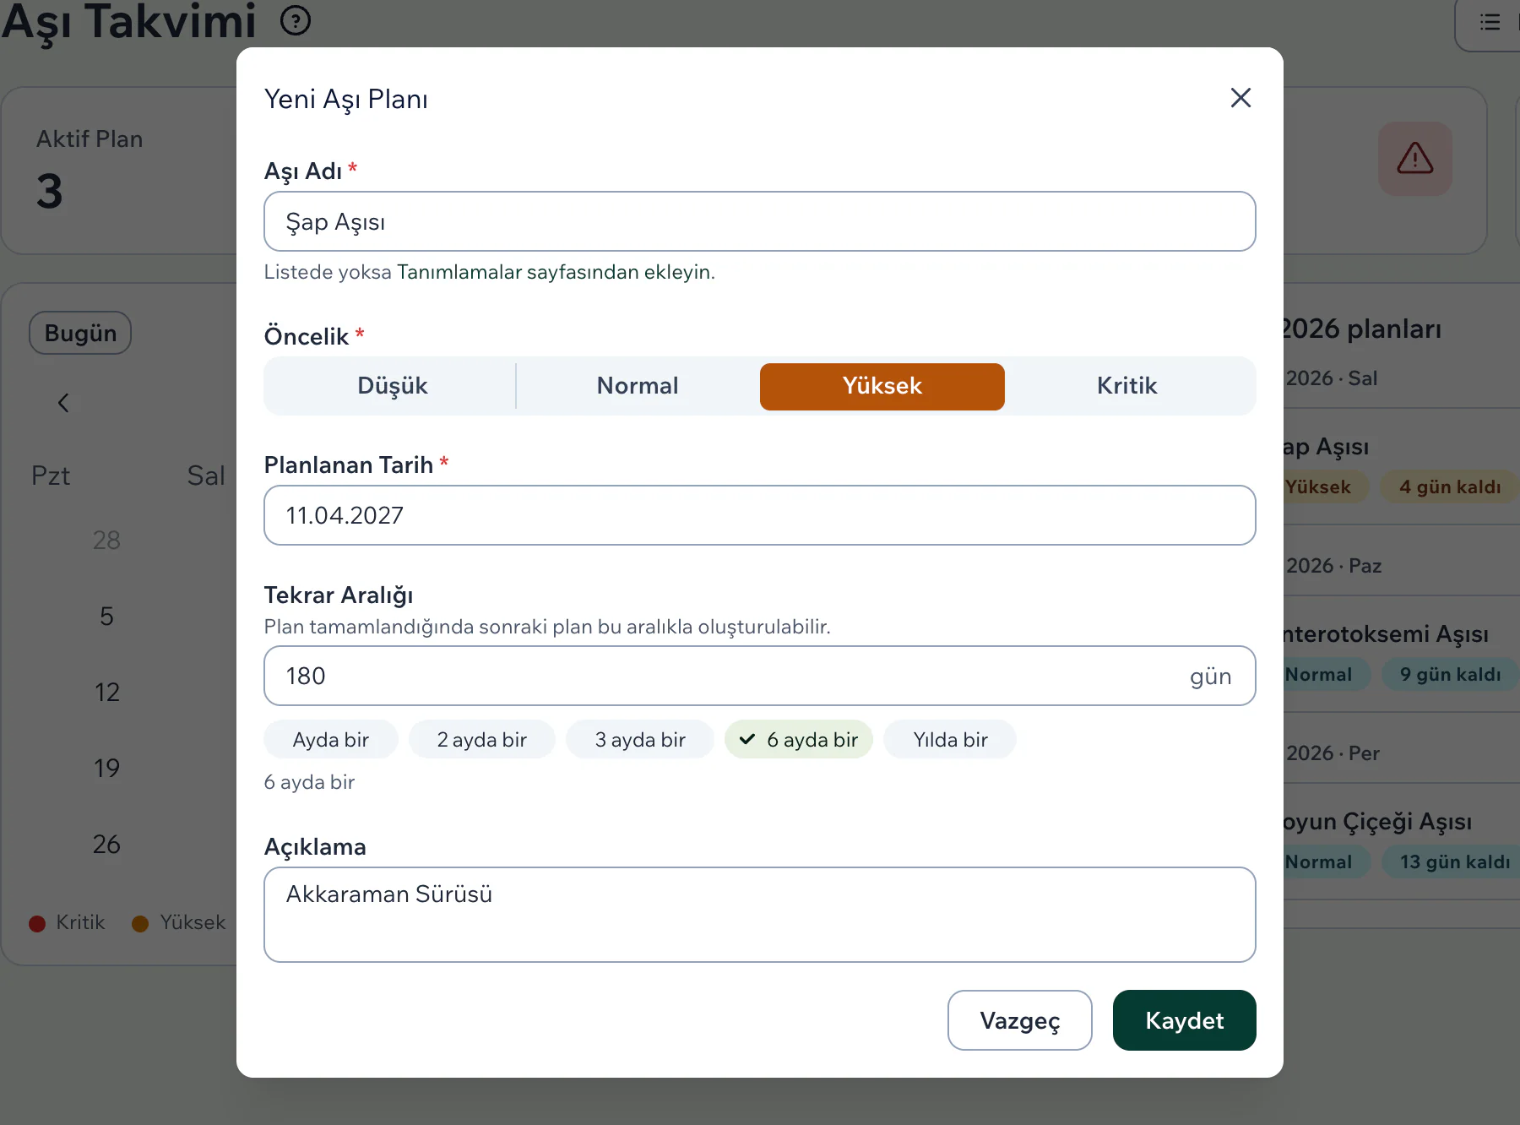
Task: Select Yüksek priority
Action: [882, 386]
